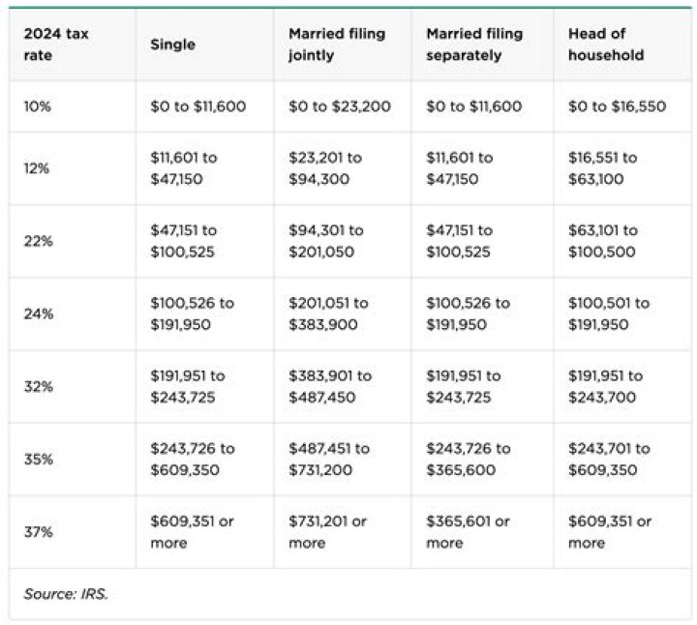Click the 24% tax rate cell
Viewport: 697px width, 625px height.
pyautogui.click(x=38, y=313)
